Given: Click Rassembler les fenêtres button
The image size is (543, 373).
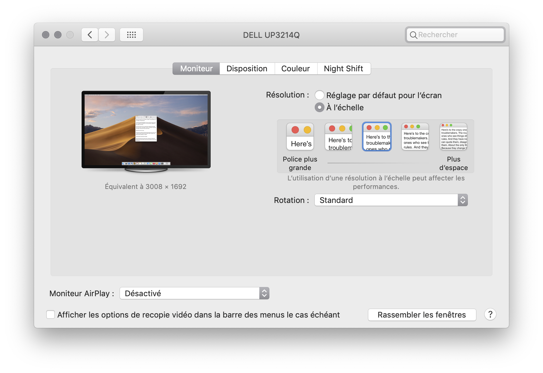Looking at the screenshot, I should 422,315.
